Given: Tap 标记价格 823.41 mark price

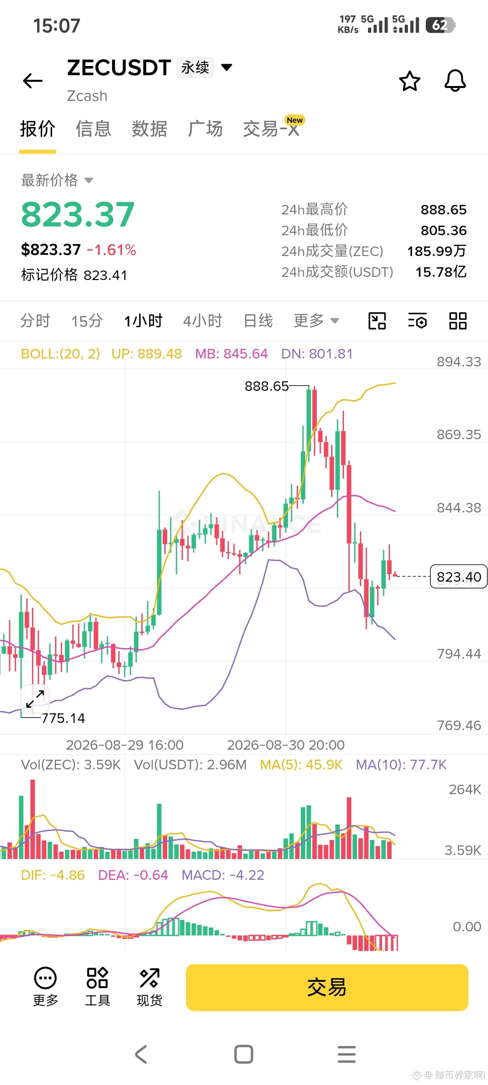Looking at the screenshot, I should click(74, 275).
